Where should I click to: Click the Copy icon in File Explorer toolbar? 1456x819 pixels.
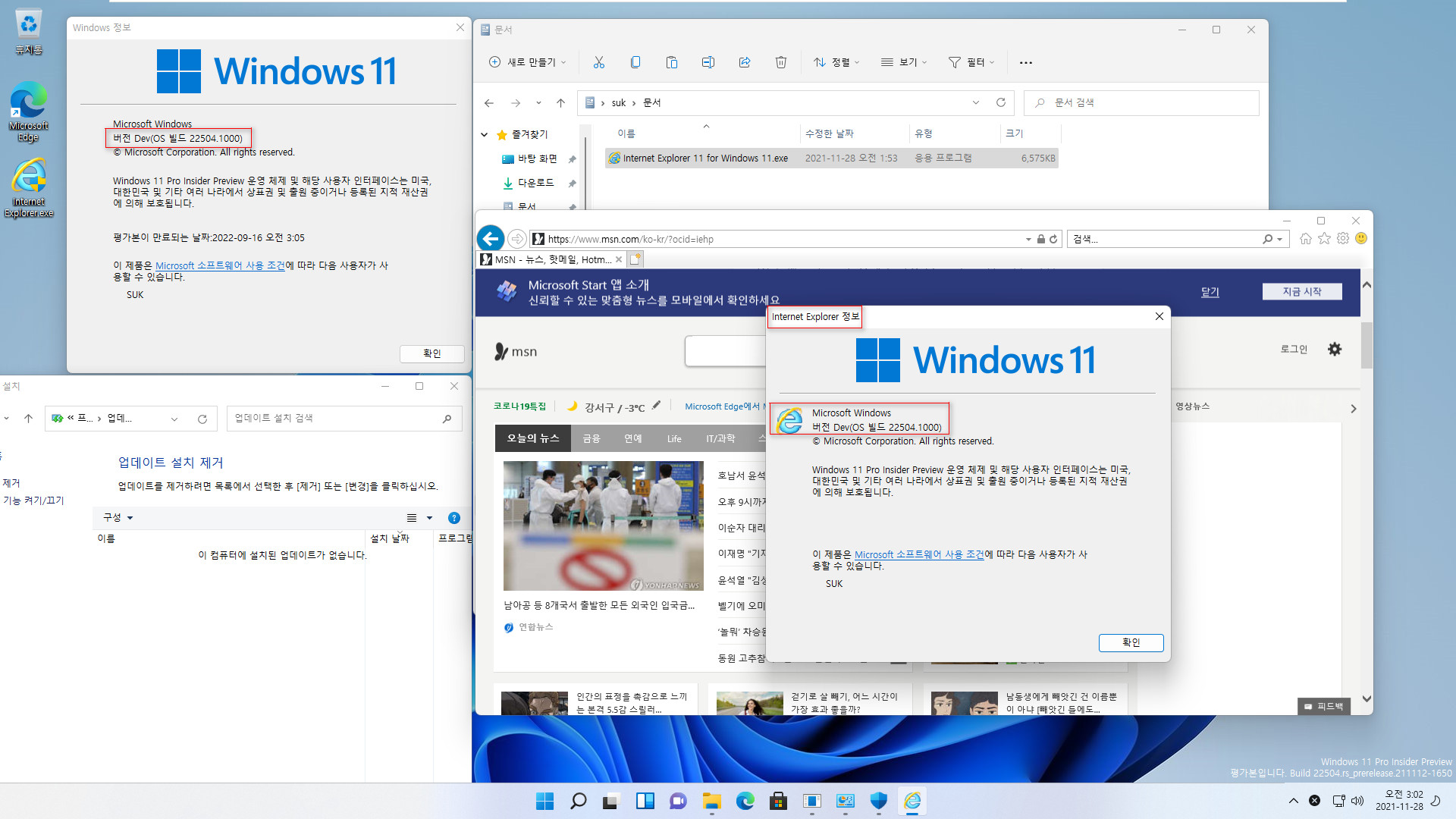tap(635, 62)
